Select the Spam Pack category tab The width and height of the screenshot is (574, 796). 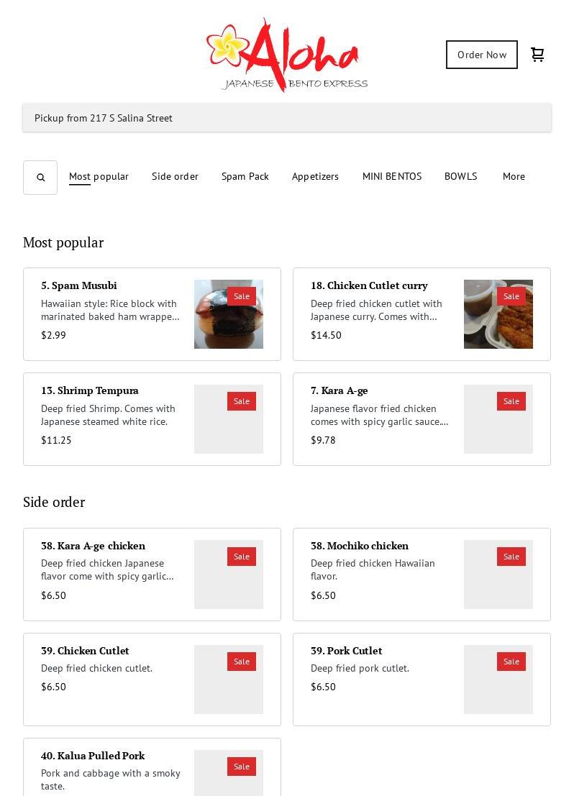pyautogui.click(x=245, y=176)
